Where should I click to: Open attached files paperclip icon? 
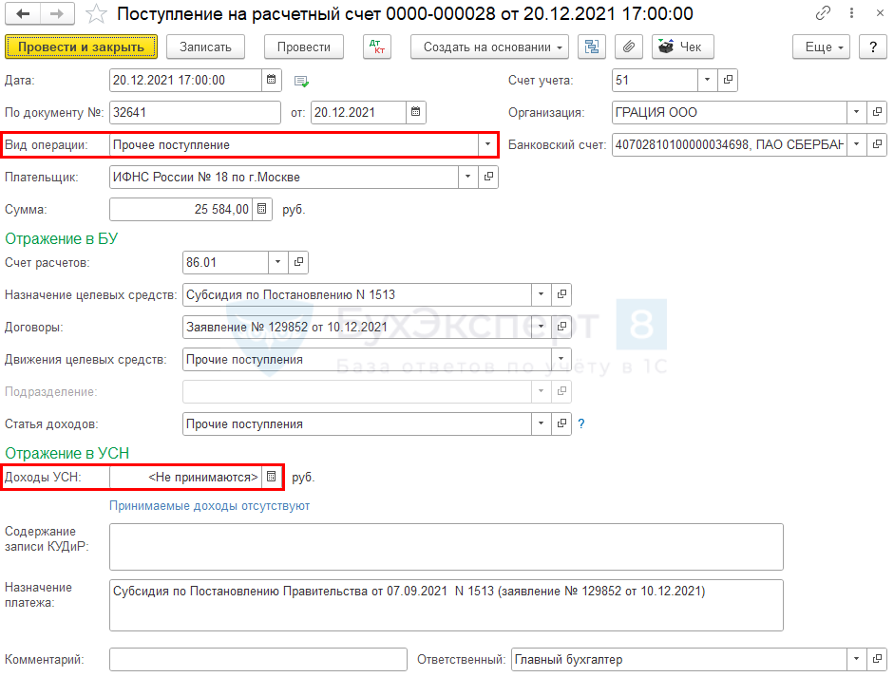(x=629, y=47)
